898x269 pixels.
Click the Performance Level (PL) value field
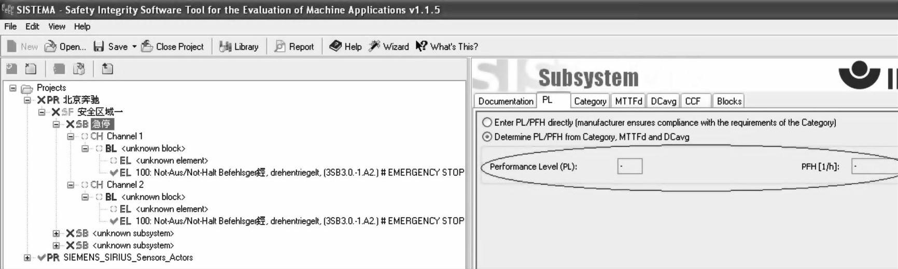(630, 167)
